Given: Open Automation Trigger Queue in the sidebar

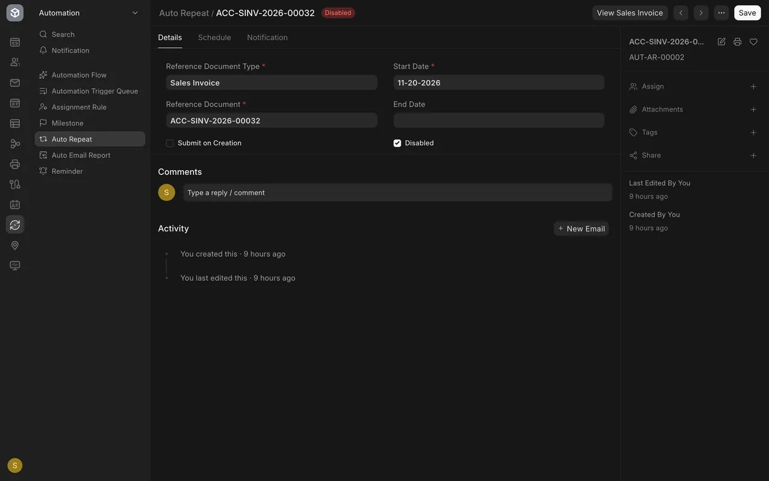Looking at the screenshot, I should point(90,91).
